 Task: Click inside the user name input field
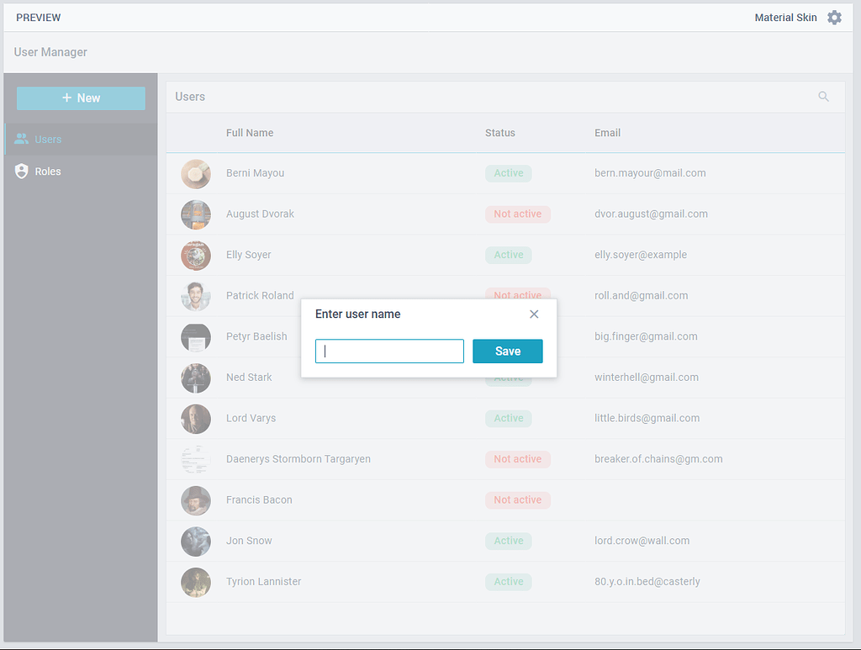point(389,351)
